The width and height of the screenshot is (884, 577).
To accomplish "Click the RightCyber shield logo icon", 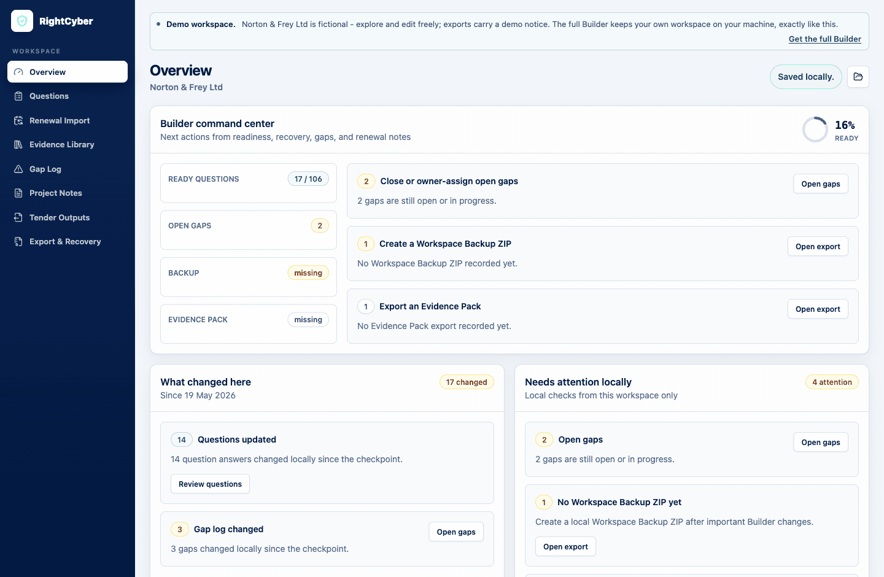I will point(22,21).
